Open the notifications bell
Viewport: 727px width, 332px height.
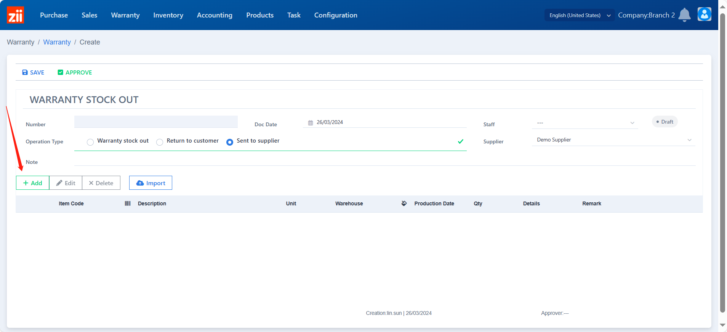[684, 15]
